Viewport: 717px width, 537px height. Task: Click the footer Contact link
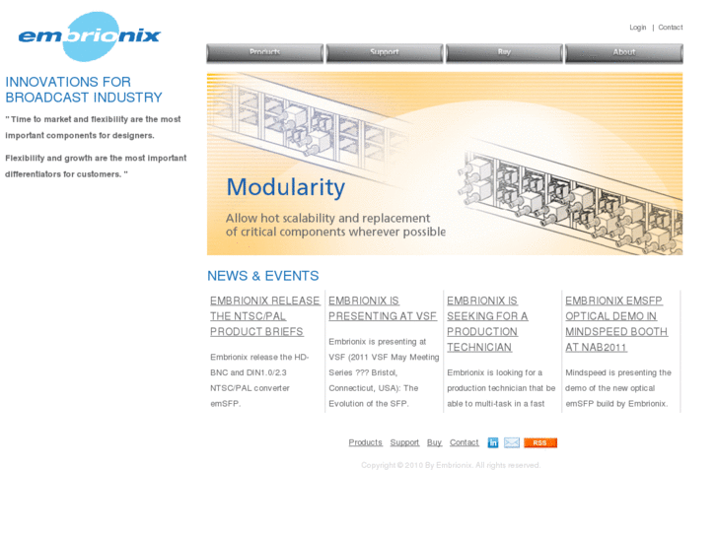point(465,442)
